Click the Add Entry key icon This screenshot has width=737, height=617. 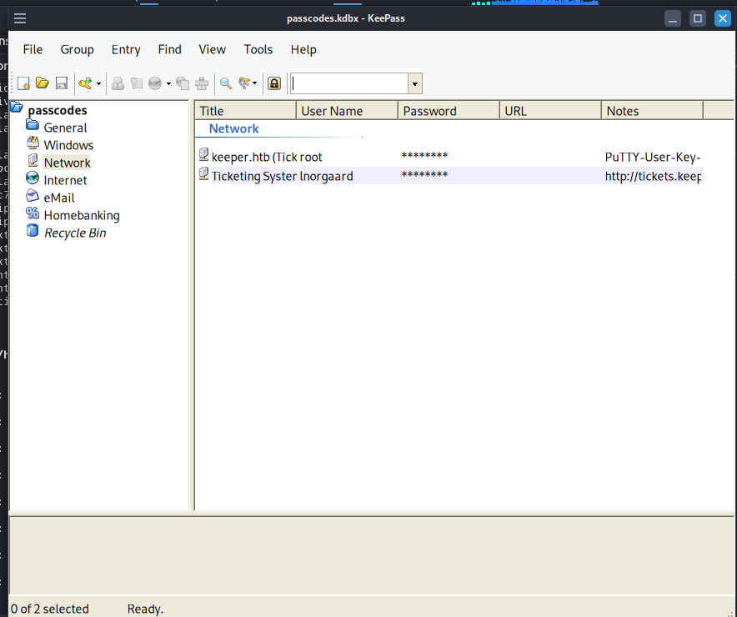85,83
